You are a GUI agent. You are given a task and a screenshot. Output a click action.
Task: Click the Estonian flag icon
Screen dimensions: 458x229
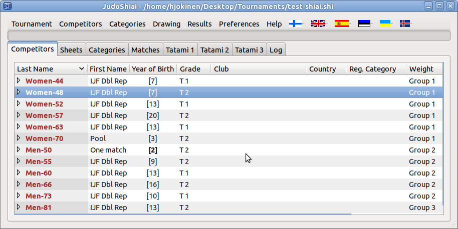click(364, 23)
